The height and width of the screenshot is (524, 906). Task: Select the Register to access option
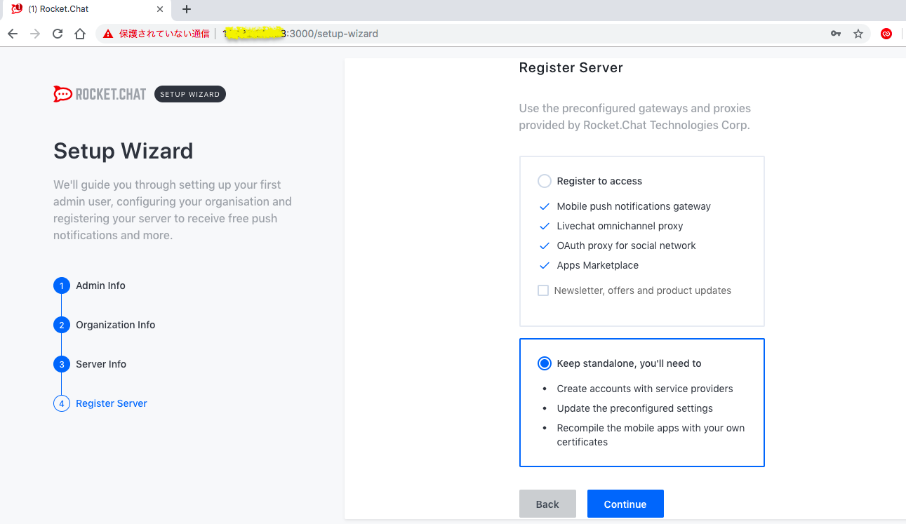tap(545, 181)
